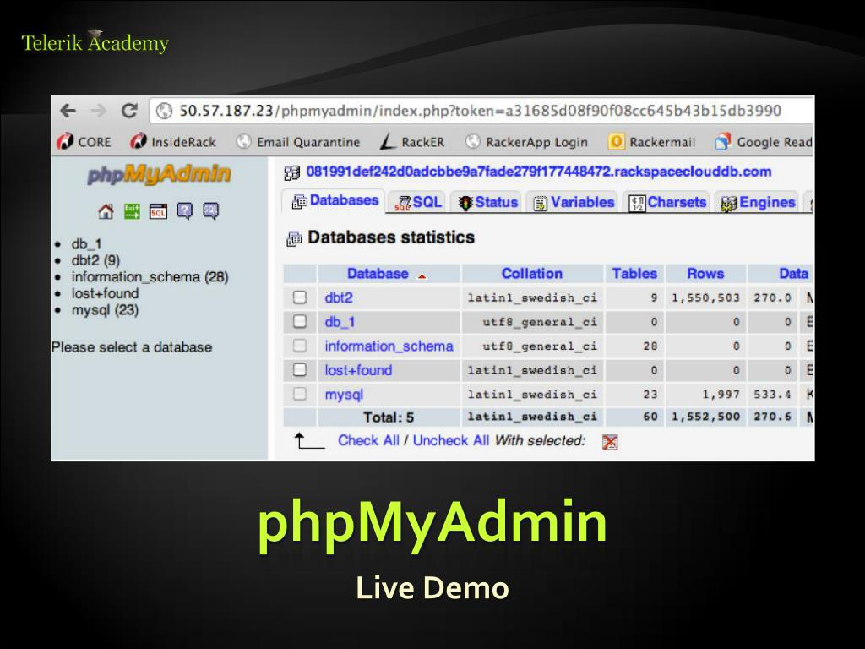Select lost+found in the sidebar list
Screen dimensions: 865x649
click(105, 293)
